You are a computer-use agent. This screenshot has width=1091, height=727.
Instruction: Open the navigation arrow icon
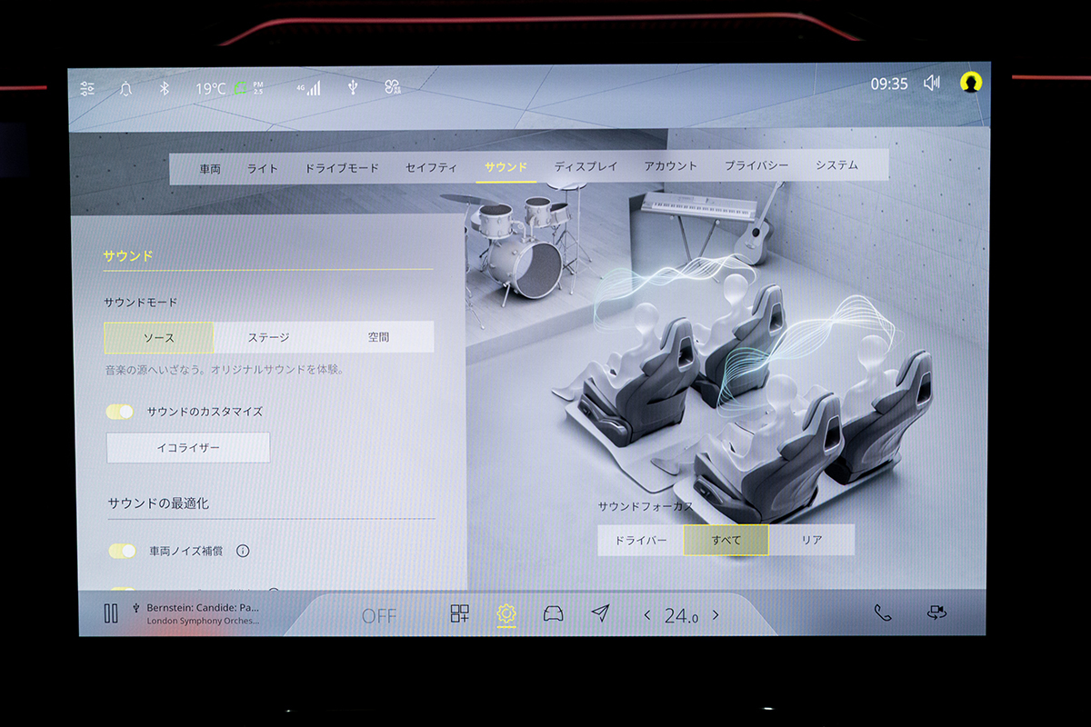pos(600,613)
